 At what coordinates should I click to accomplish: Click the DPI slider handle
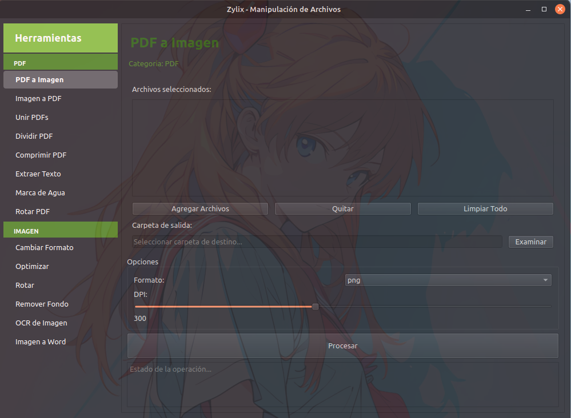(316, 307)
